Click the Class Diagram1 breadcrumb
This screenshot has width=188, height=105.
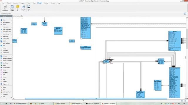pyautogui.click(x=6, y=14)
